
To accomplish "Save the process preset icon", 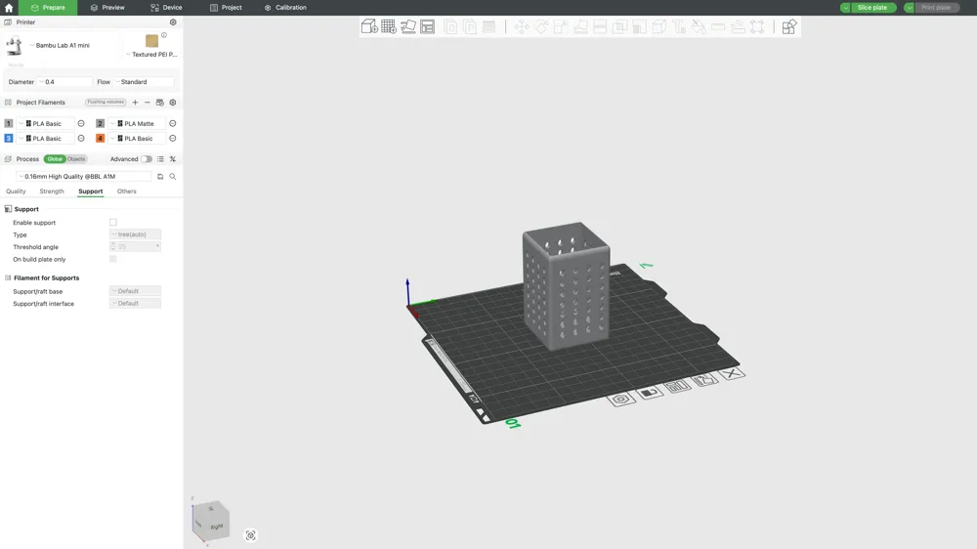I will click(x=160, y=177).
